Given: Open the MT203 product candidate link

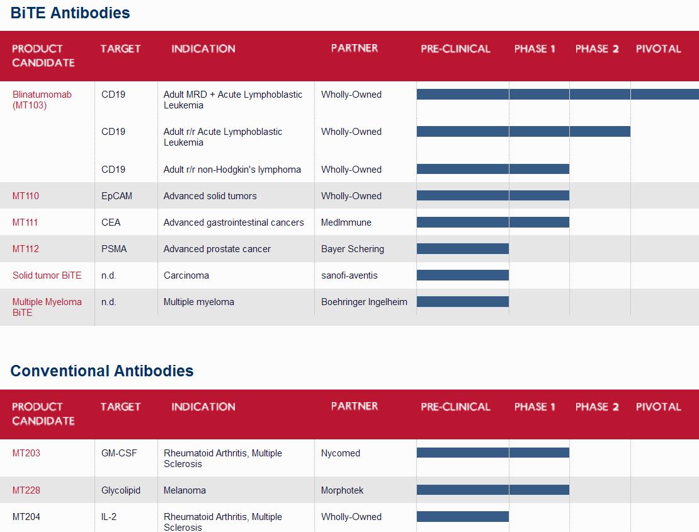Looking at the screenshot, I should [26, 453].
